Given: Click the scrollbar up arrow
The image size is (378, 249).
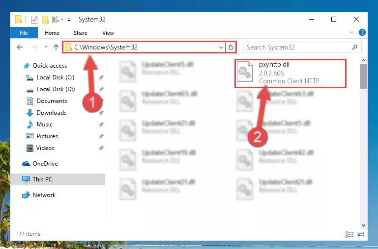Looking at the screenshot, I should tap(364, 60).
